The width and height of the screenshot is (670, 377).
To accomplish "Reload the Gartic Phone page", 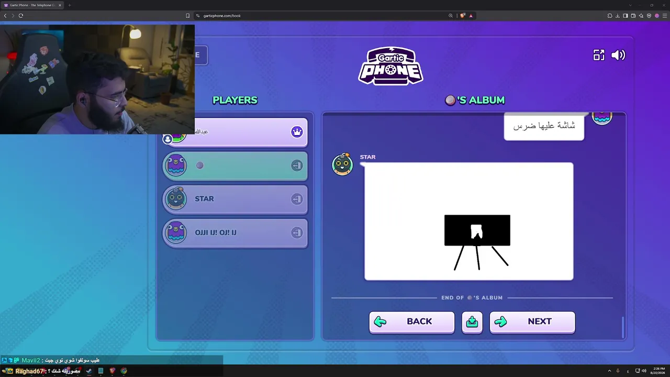I will [x=21, y=16].
